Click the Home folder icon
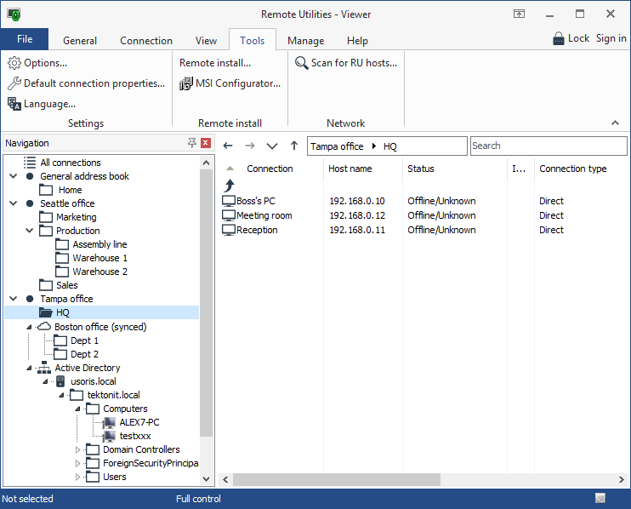The height and width of the screenshot is (509, 631). [x=46, y=190]
